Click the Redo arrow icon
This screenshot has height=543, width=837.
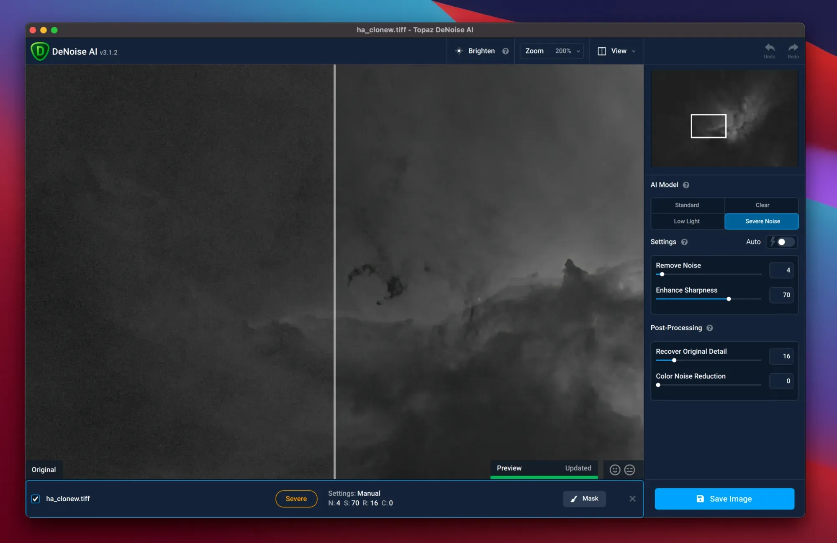(x=793, y=48)
